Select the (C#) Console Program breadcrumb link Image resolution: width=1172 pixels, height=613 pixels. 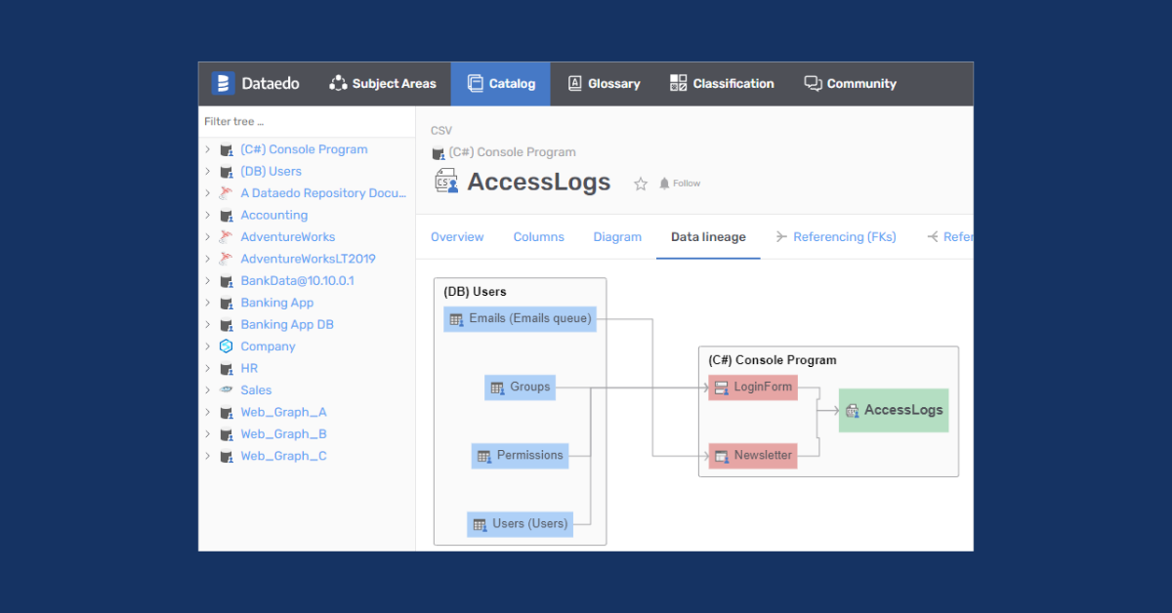point(513,151)
